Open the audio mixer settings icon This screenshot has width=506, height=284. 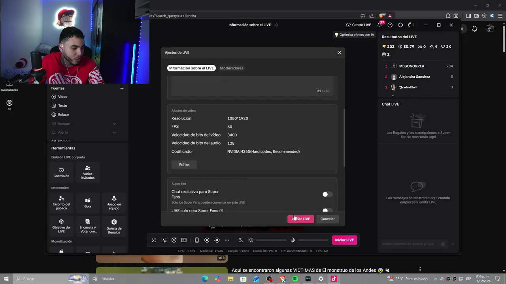[x=241, y=240]
